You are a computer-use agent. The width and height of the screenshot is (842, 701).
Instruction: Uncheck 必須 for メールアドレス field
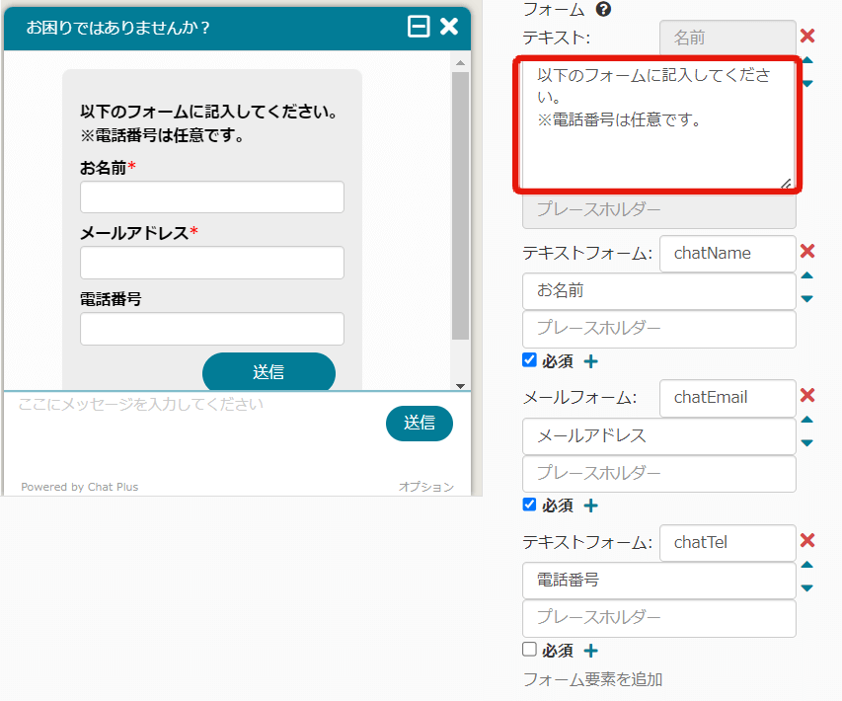[x=529, y=505]
